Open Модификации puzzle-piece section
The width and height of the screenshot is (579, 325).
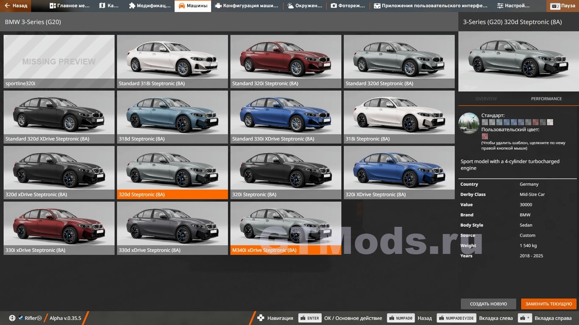click(150, 6)
